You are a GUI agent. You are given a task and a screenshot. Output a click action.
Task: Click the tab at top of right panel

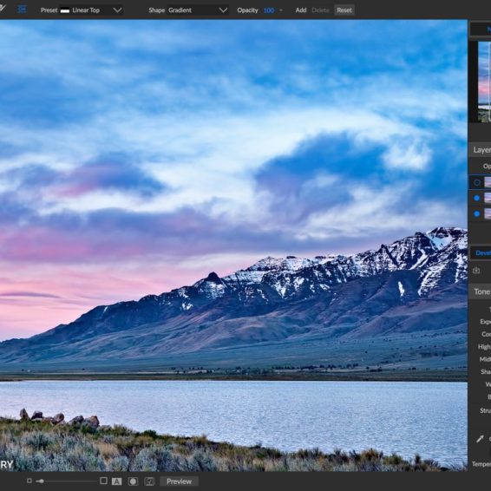(481, 29)
